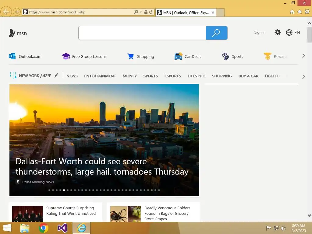
Task: Open the Windows Start button
Action: coord(7,228)
